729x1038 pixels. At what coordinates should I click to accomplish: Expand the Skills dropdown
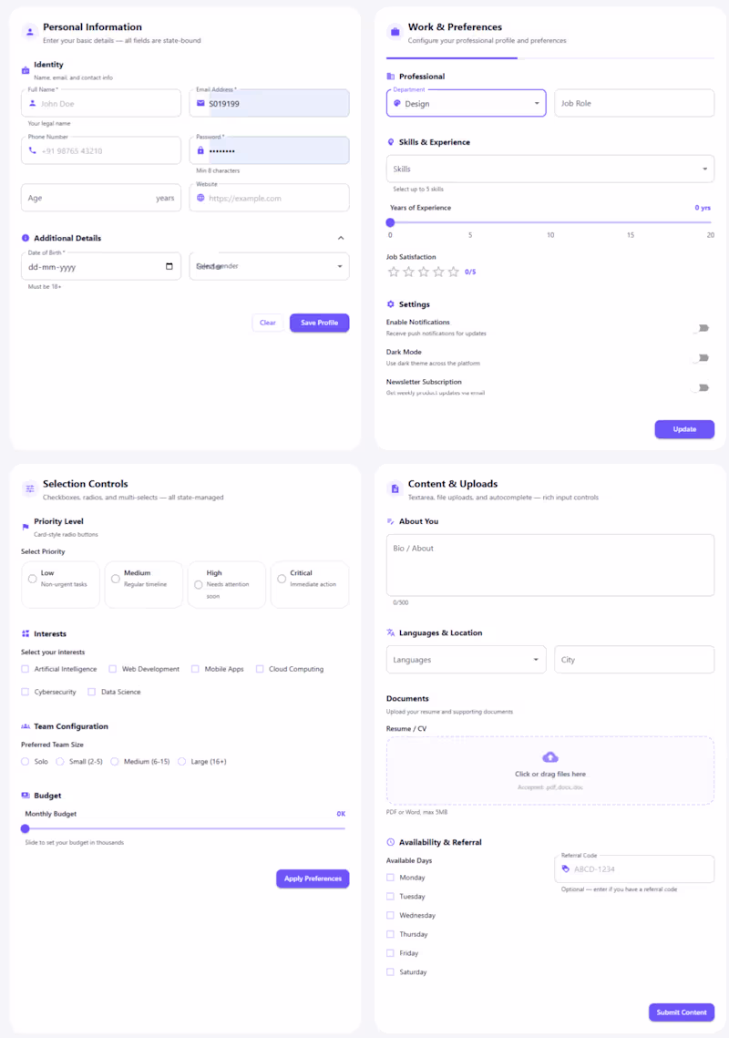549,169
